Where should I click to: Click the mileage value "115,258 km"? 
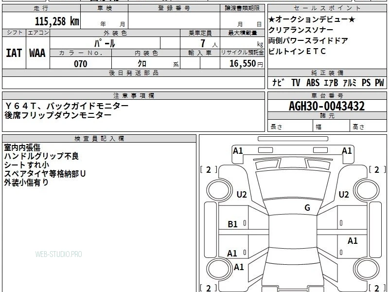57,21
